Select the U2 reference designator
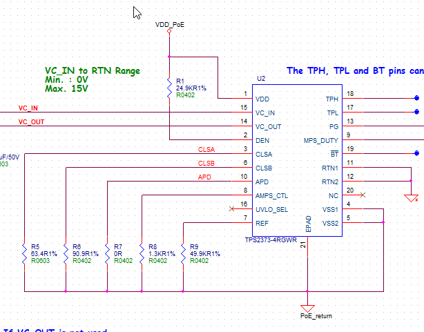Image resolution: width=424 pixels, height=332 pixels. (x=261, y=79)
